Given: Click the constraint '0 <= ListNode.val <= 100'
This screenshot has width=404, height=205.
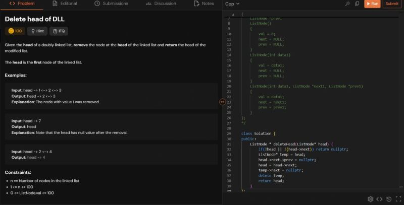Looking at the screenshot, I should [32, 193].
